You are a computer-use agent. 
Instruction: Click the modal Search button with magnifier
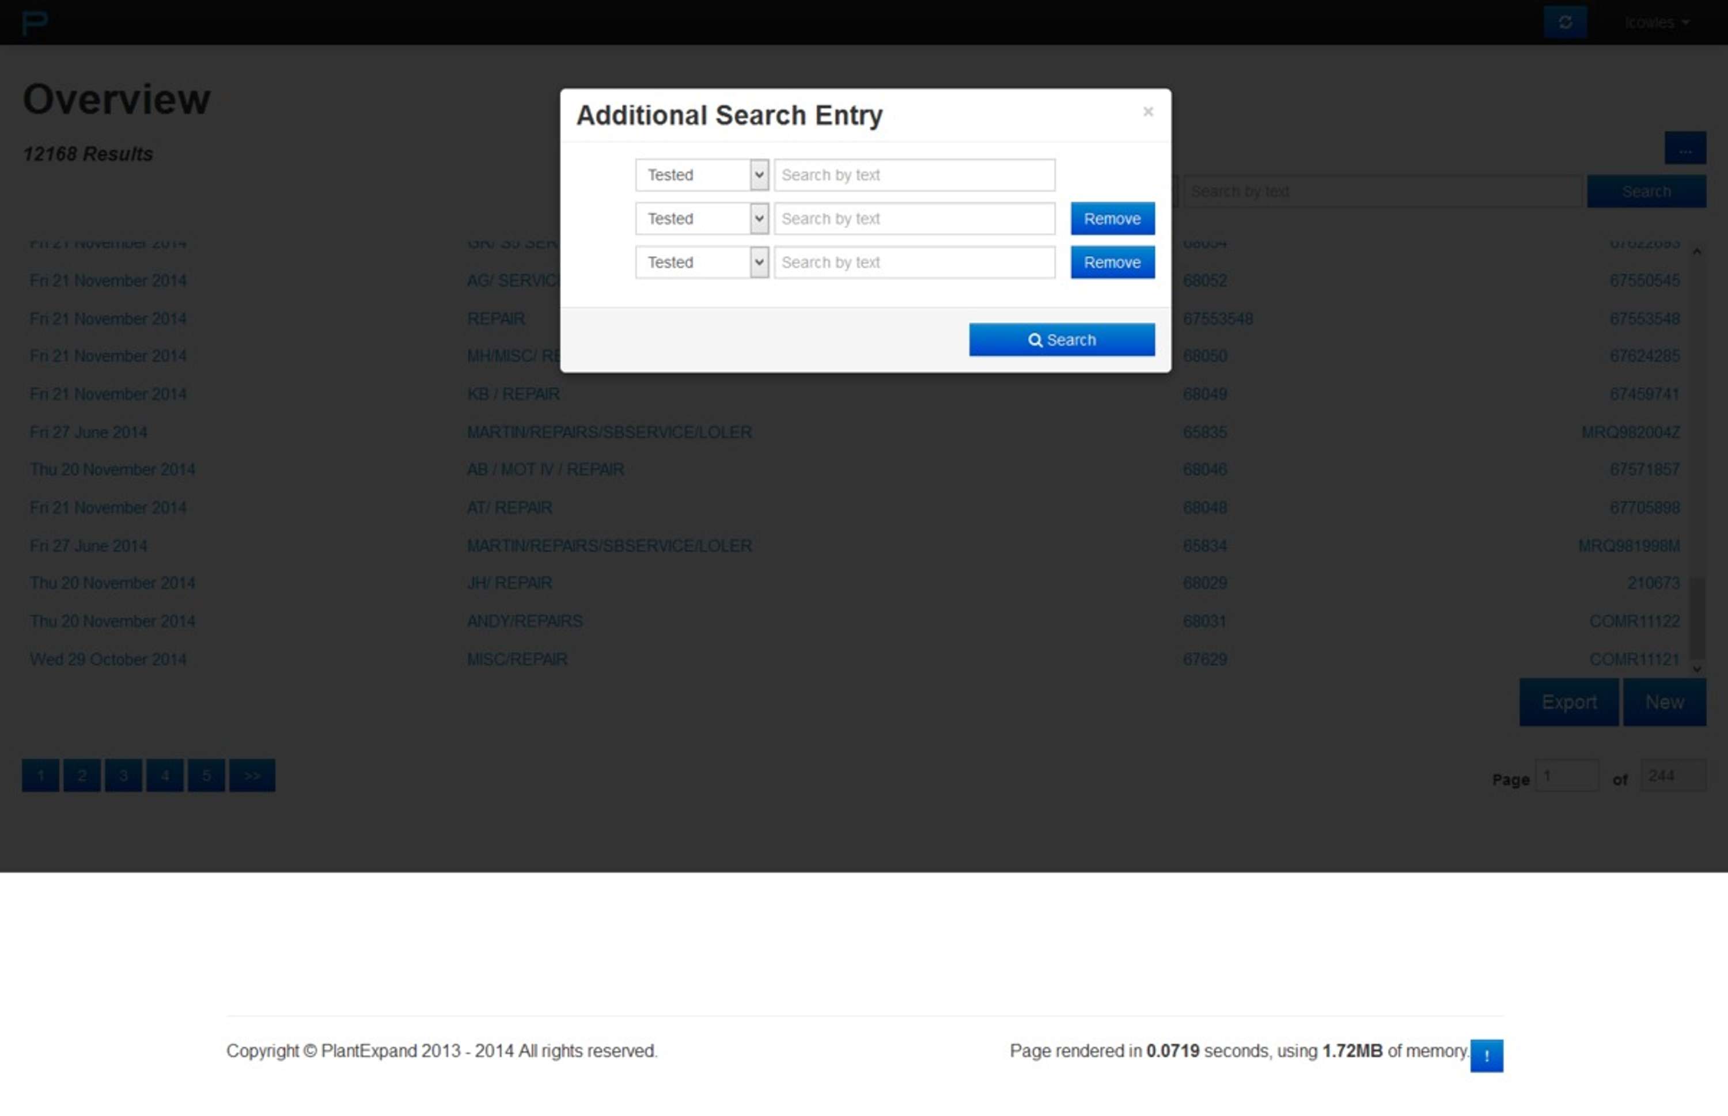pyautogui.click(x=1061, y=339)
